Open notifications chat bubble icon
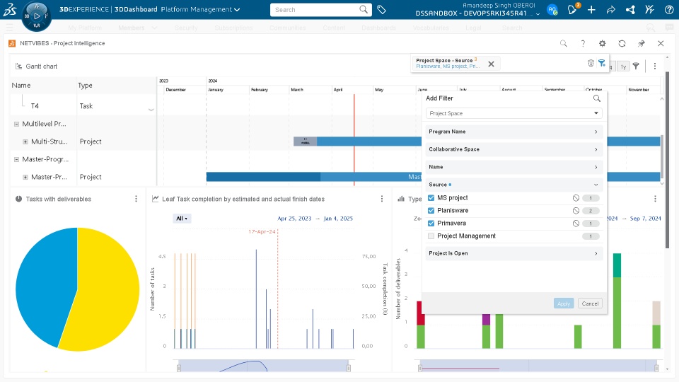The height and width of the screenshot is (382, 679). click(x=572, y=9)
